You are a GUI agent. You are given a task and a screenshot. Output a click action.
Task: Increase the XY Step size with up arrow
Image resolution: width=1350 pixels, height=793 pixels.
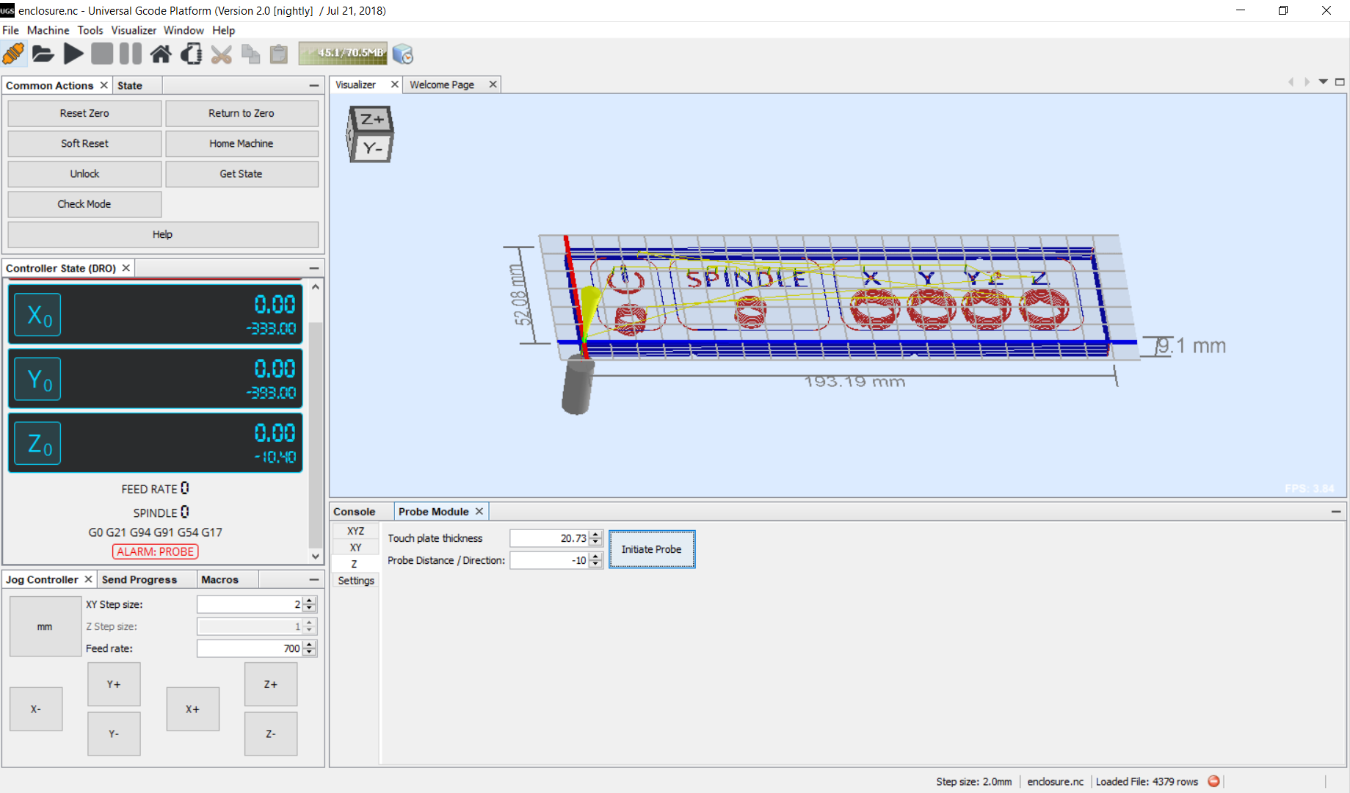310,600
